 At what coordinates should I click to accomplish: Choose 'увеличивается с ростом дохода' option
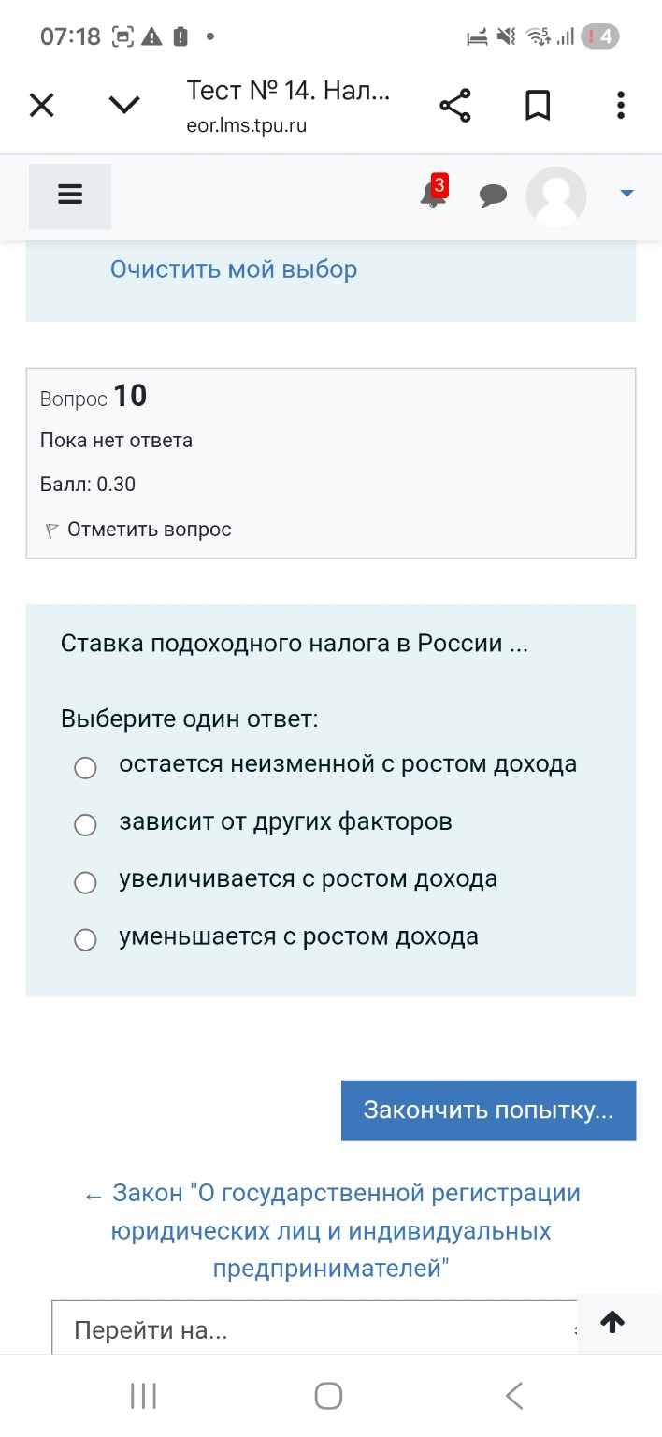(x=85, y=882)
